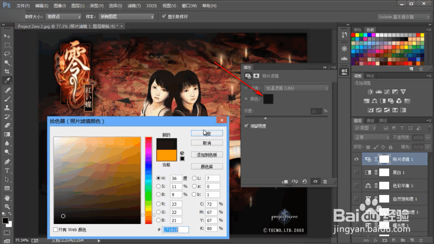
Task: Choose the Zoom tool in toolbar
Action: (7, 207)
